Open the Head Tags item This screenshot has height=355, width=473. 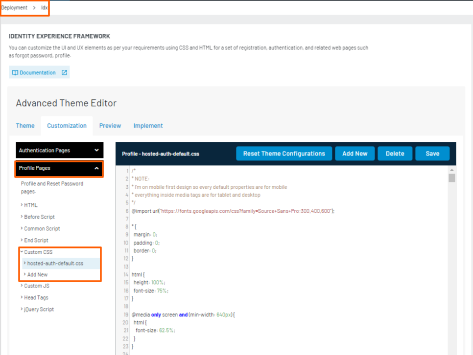(36, 298)
